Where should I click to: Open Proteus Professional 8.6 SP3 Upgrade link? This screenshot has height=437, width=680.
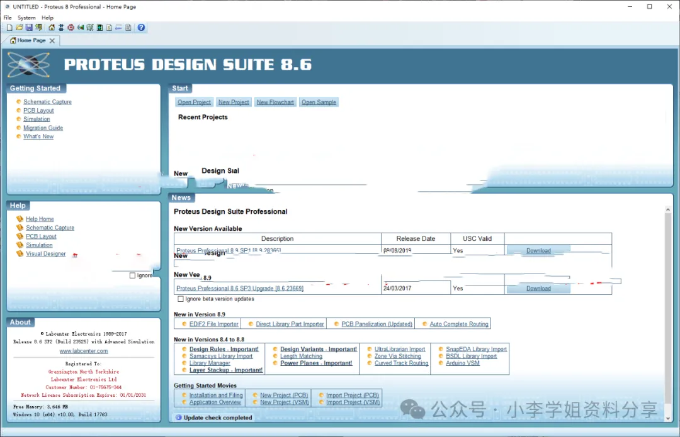point(240,289)
